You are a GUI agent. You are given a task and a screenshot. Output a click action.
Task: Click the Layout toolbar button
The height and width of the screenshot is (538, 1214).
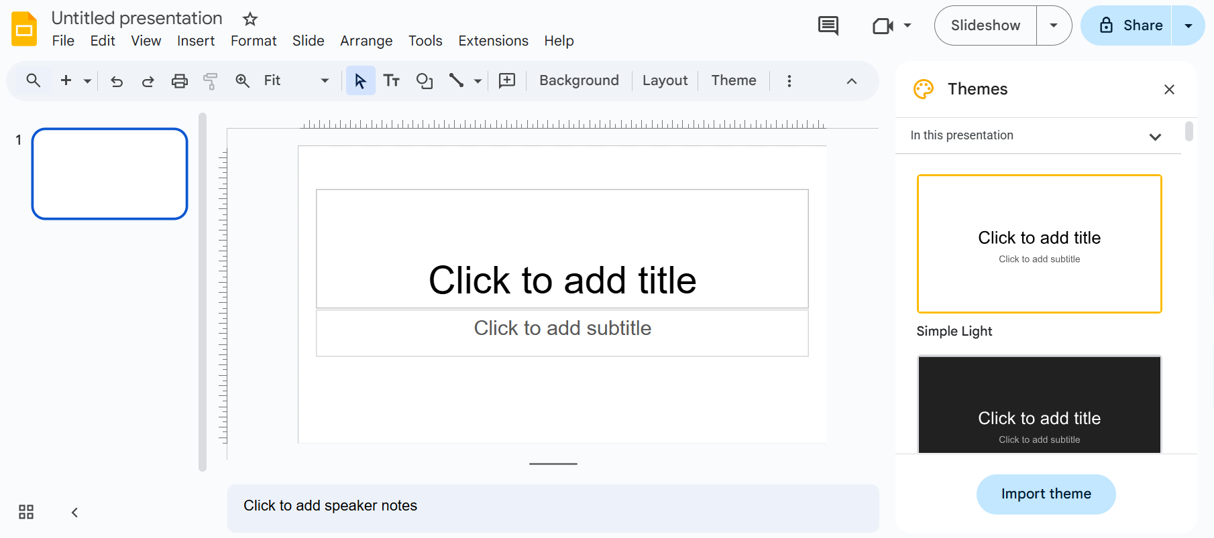pos(665,80)
